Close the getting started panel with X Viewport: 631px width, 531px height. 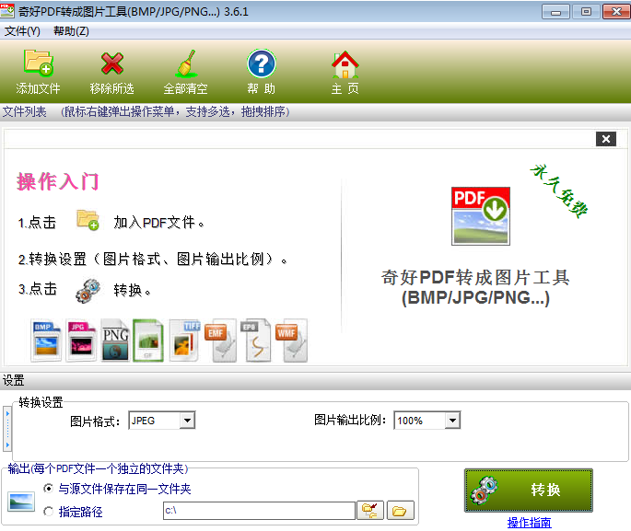605,139
